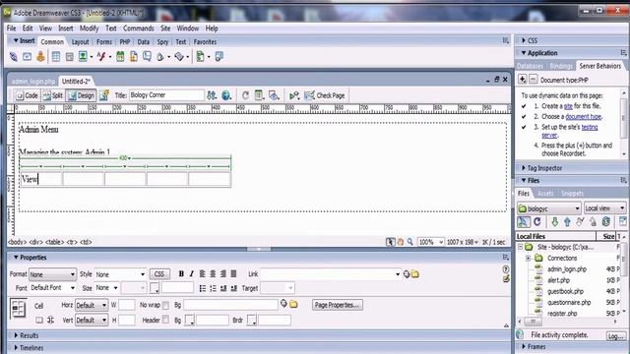
Task: Click the Server-Side Include icon
Action: [x=134, y=57]
